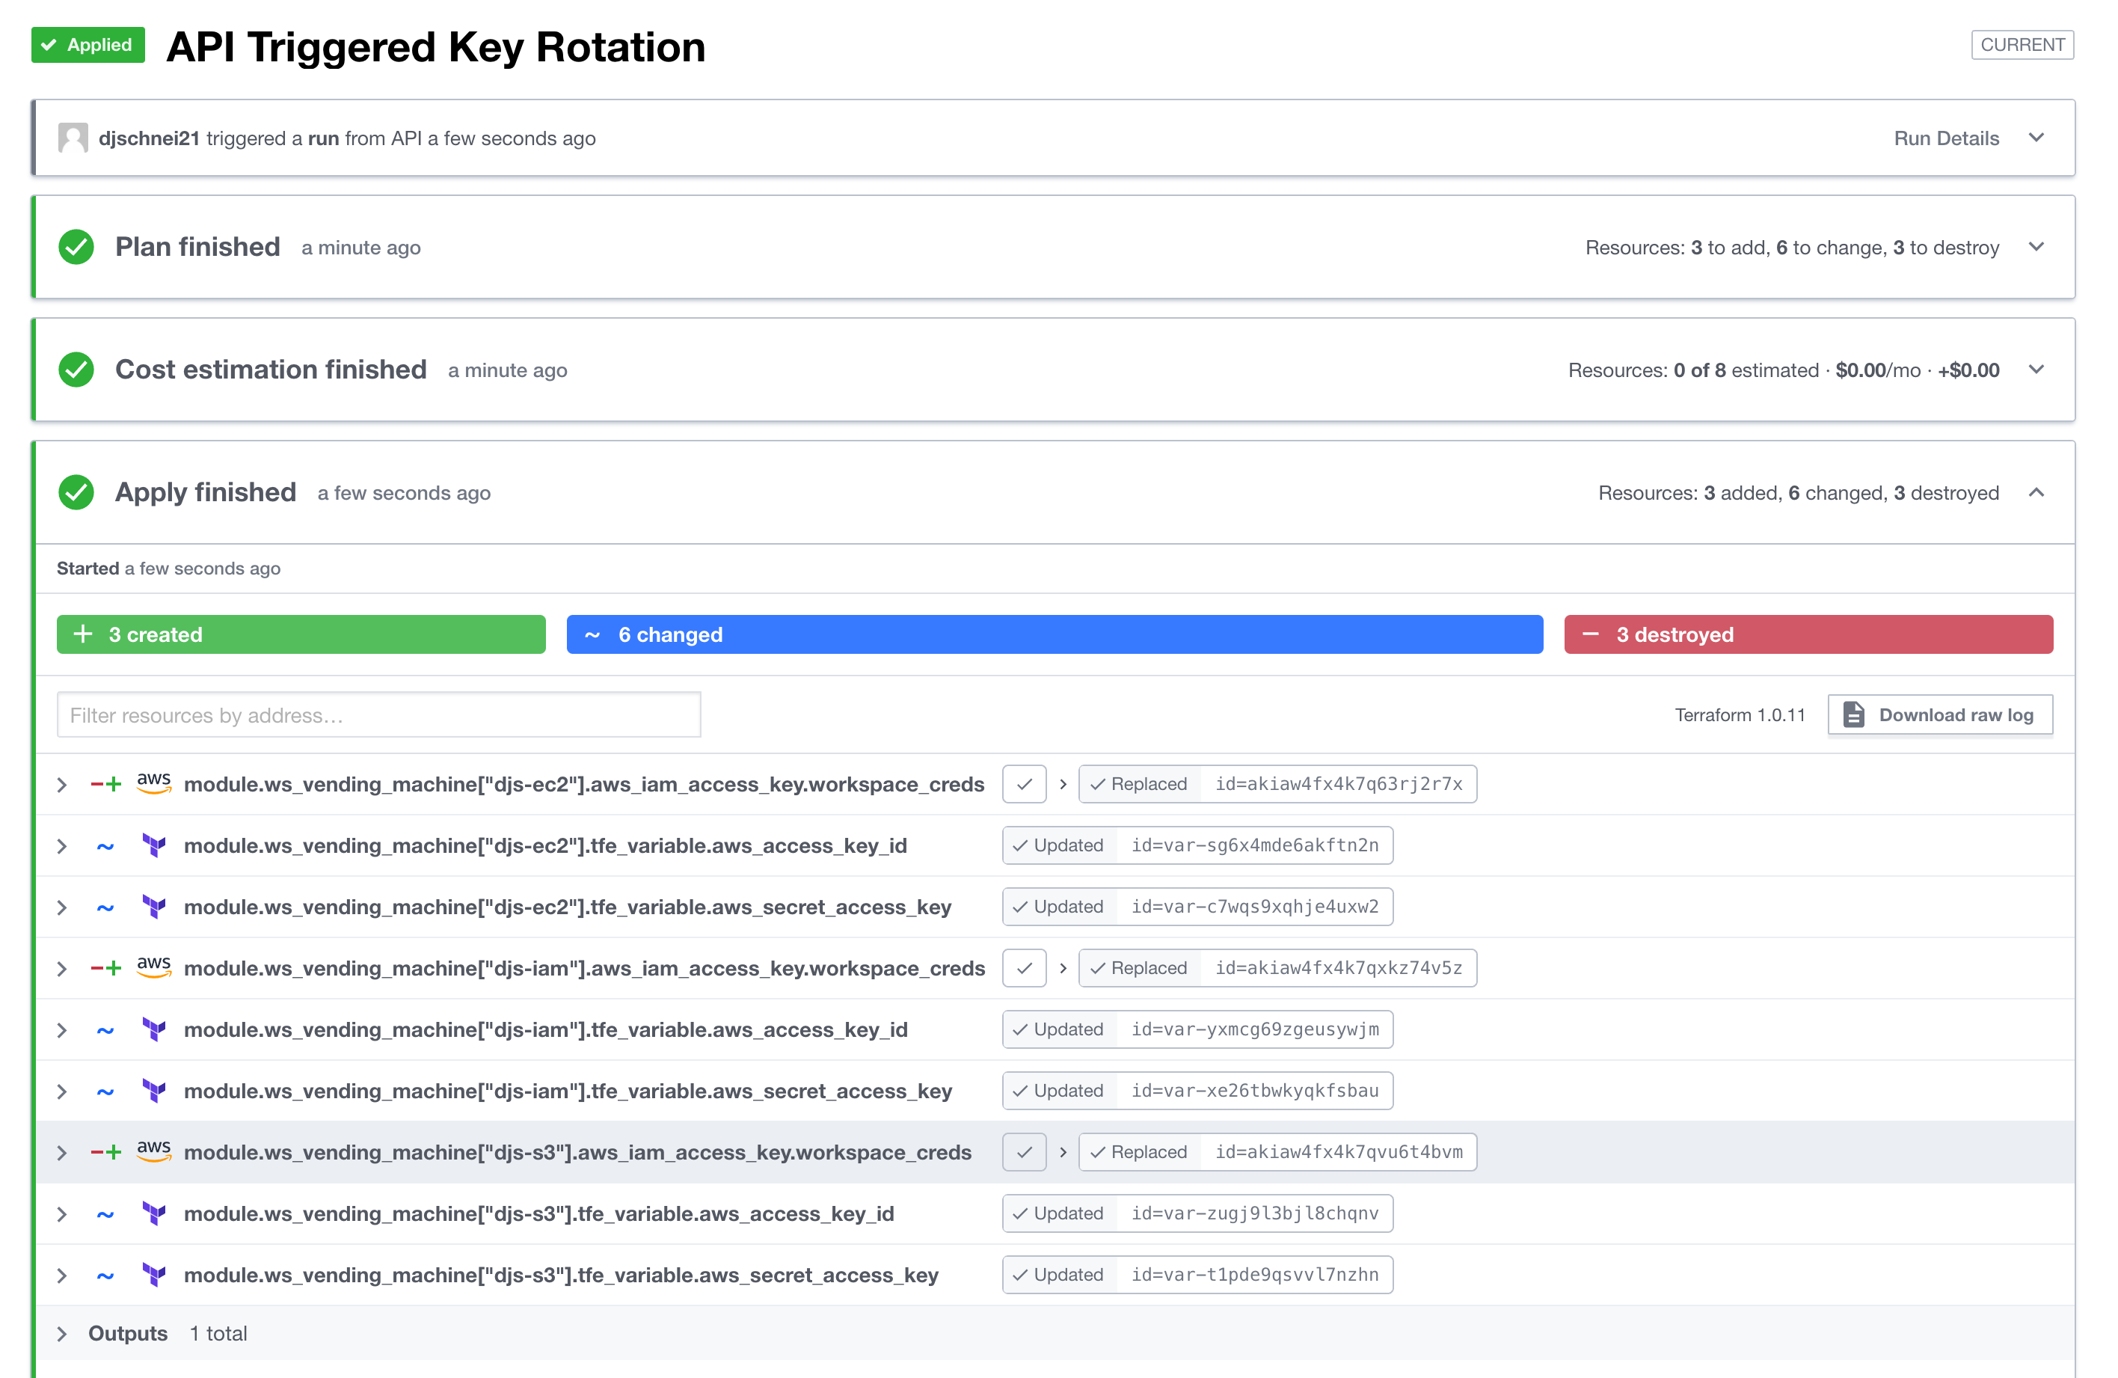Collapse the Apply finished section chevron
This screenshot has height=1378, width=2118.
pos(2037,492)
